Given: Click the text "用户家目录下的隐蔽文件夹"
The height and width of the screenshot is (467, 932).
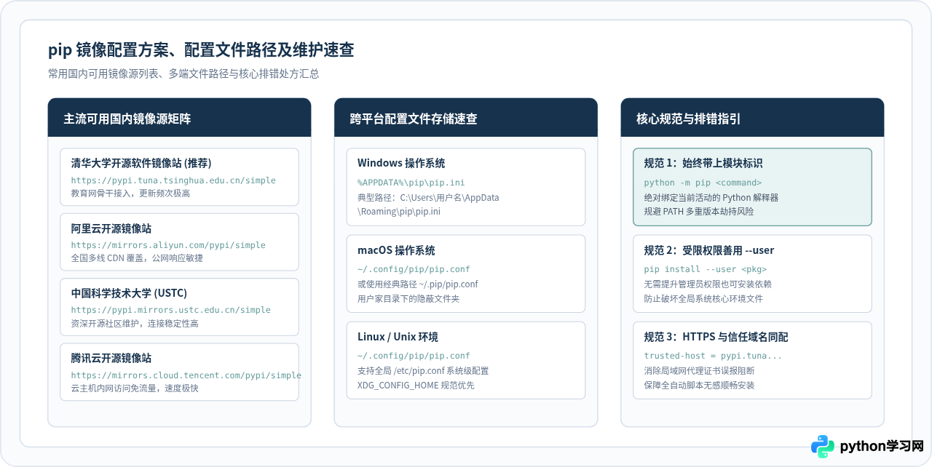Looking at the screenshot, I should pyautogui.click(x=408, y=298).
